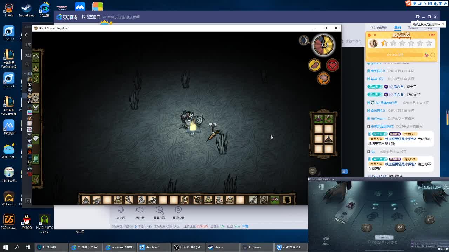The width and height of the screenshot is (449, 252).
Task: Click the moon phase indicator
Action: click(x=304, y=40)
